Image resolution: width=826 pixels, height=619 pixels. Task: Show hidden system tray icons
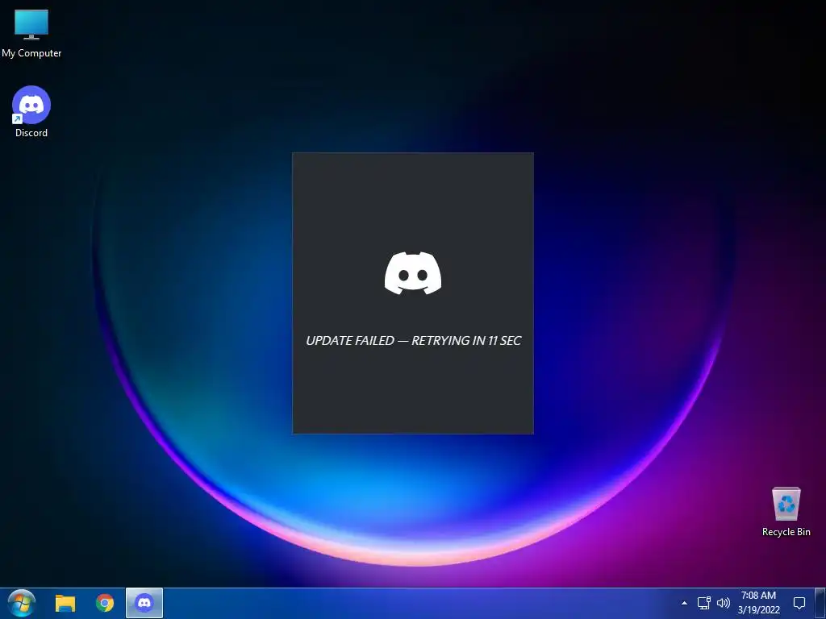(x=684, y=603)
